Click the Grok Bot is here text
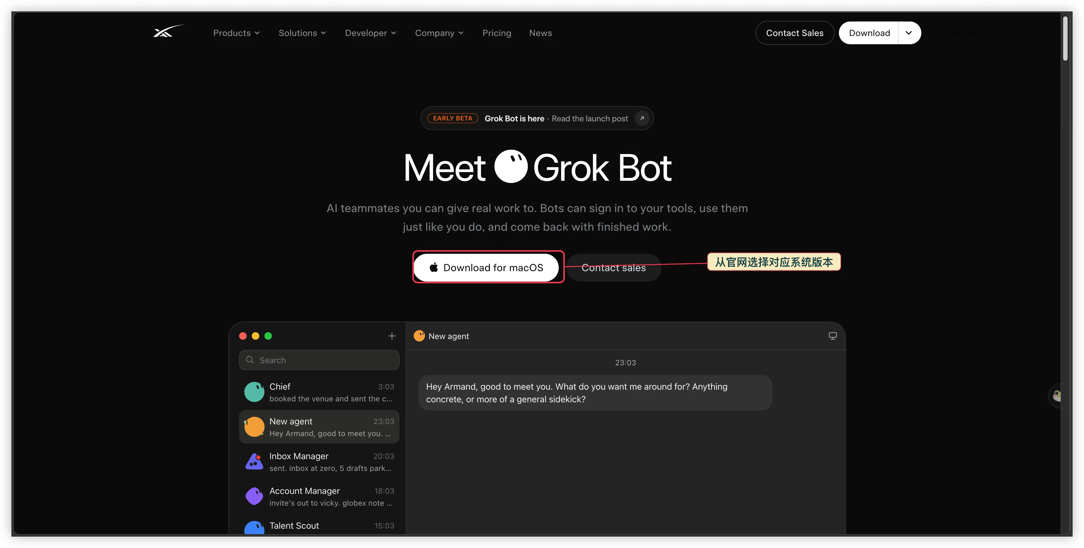The height and width of the screenshot is (548, 1084). point(514,119)
